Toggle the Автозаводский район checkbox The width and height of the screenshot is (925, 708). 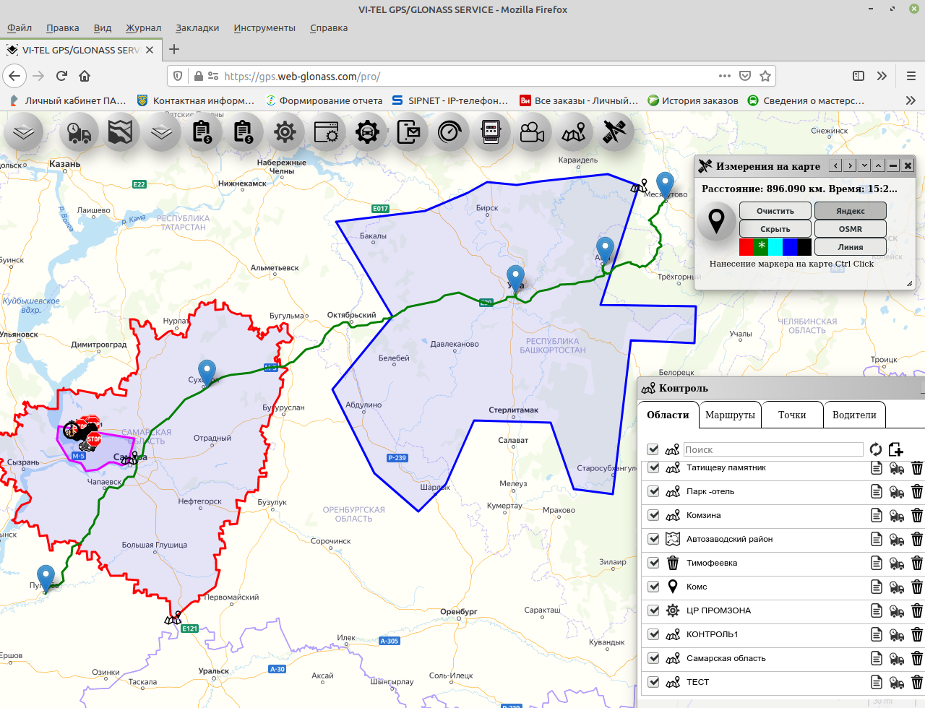[x=654, y=539]
